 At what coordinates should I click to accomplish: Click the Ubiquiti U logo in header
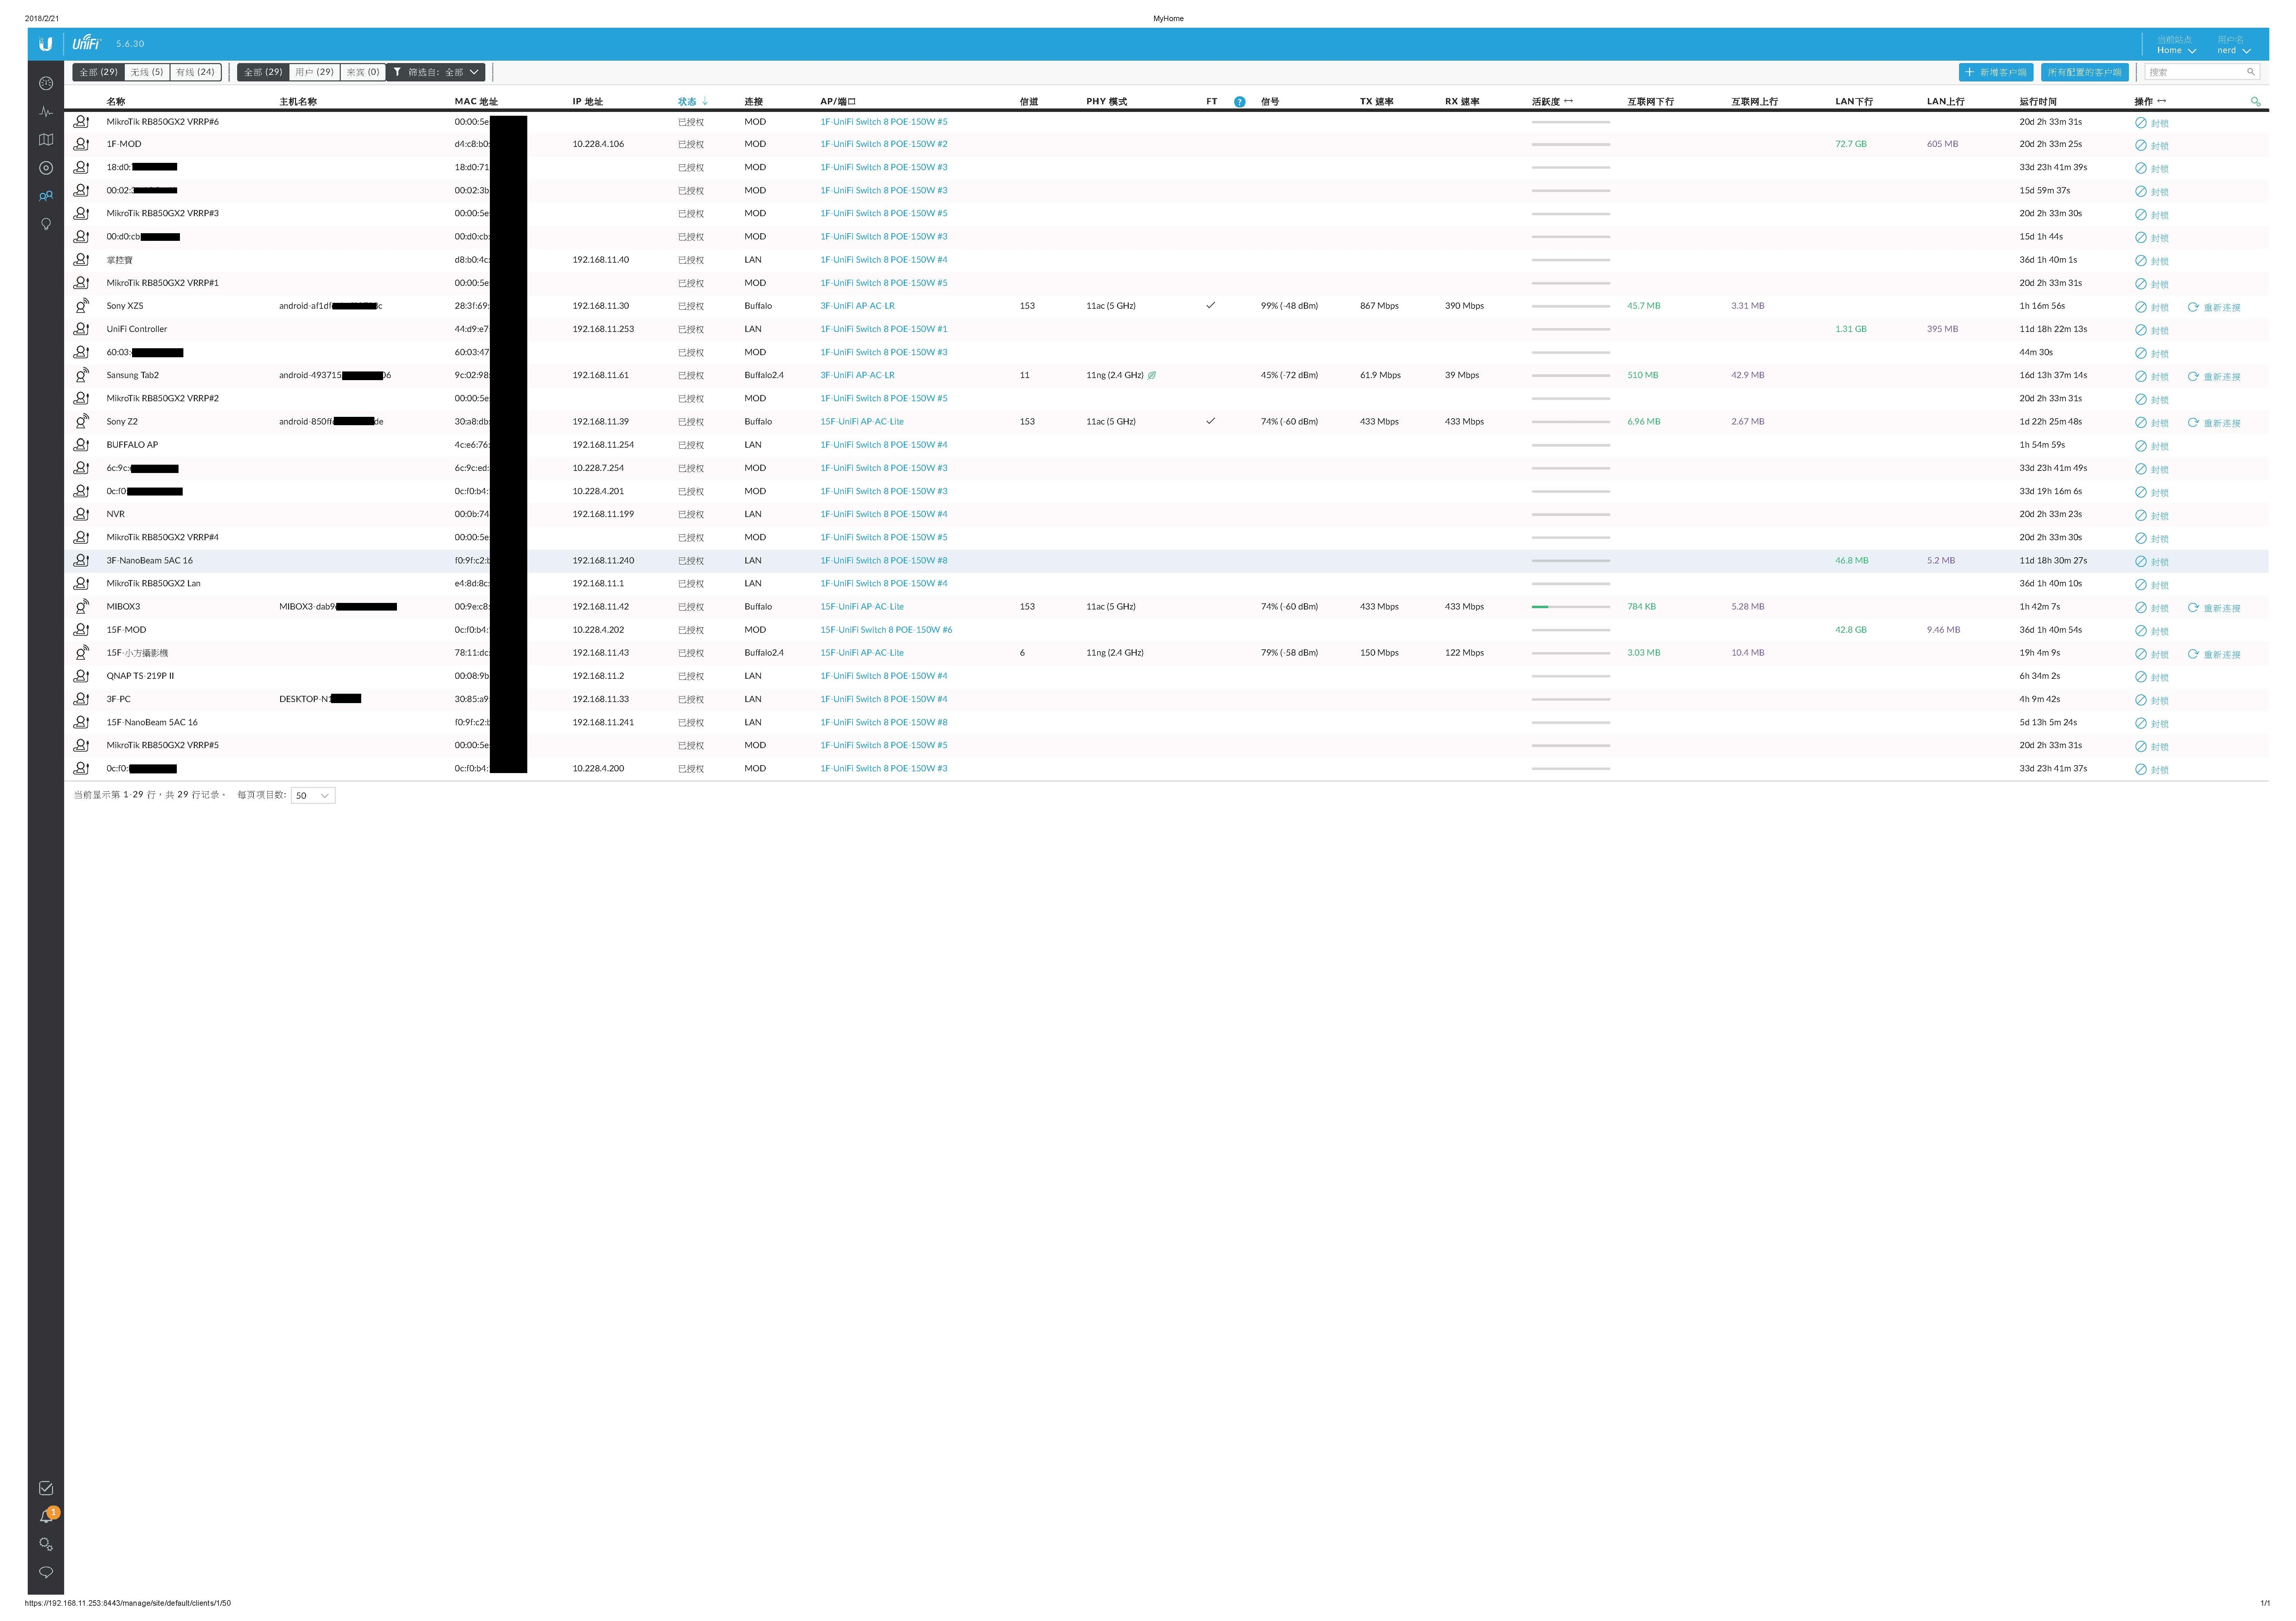tap(46, 44)
